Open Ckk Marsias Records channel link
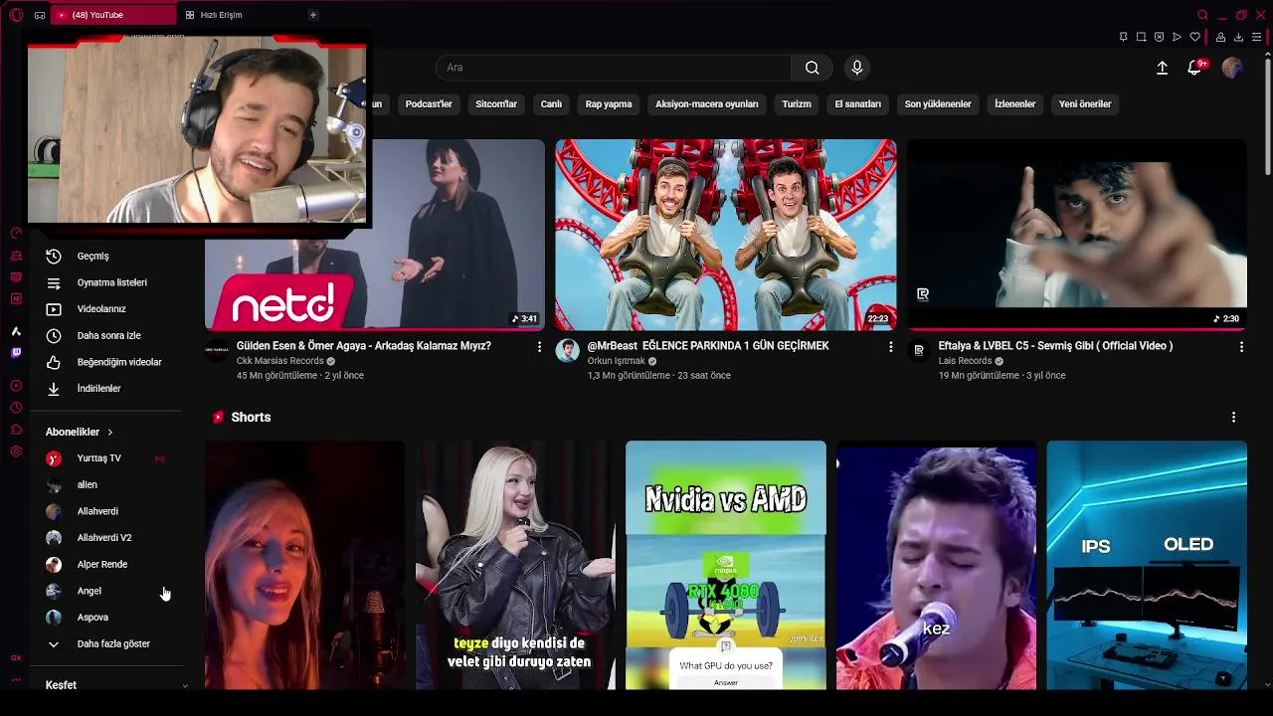Screen dimensions: 1273x716 click(x=280, y=361)
